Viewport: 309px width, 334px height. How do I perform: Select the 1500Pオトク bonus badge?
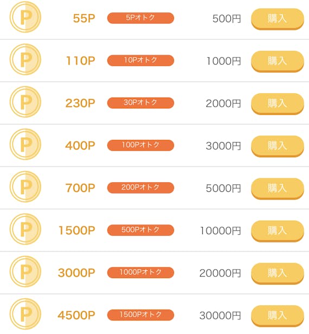pos(140,315)
